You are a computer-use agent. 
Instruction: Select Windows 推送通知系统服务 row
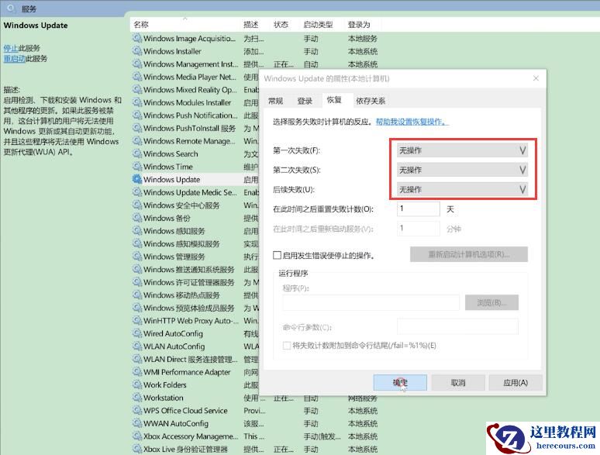195,270
